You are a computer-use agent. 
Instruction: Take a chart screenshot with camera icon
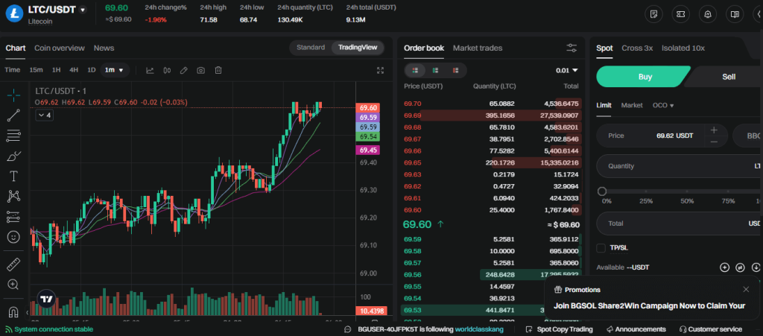(200, 70)
